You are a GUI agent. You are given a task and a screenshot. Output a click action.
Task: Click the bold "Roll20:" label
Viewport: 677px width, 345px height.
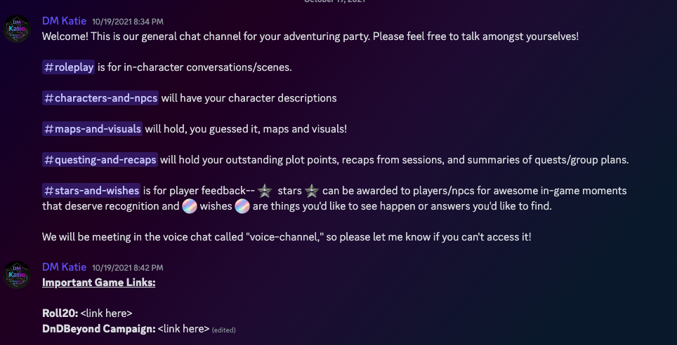point(60,313)
